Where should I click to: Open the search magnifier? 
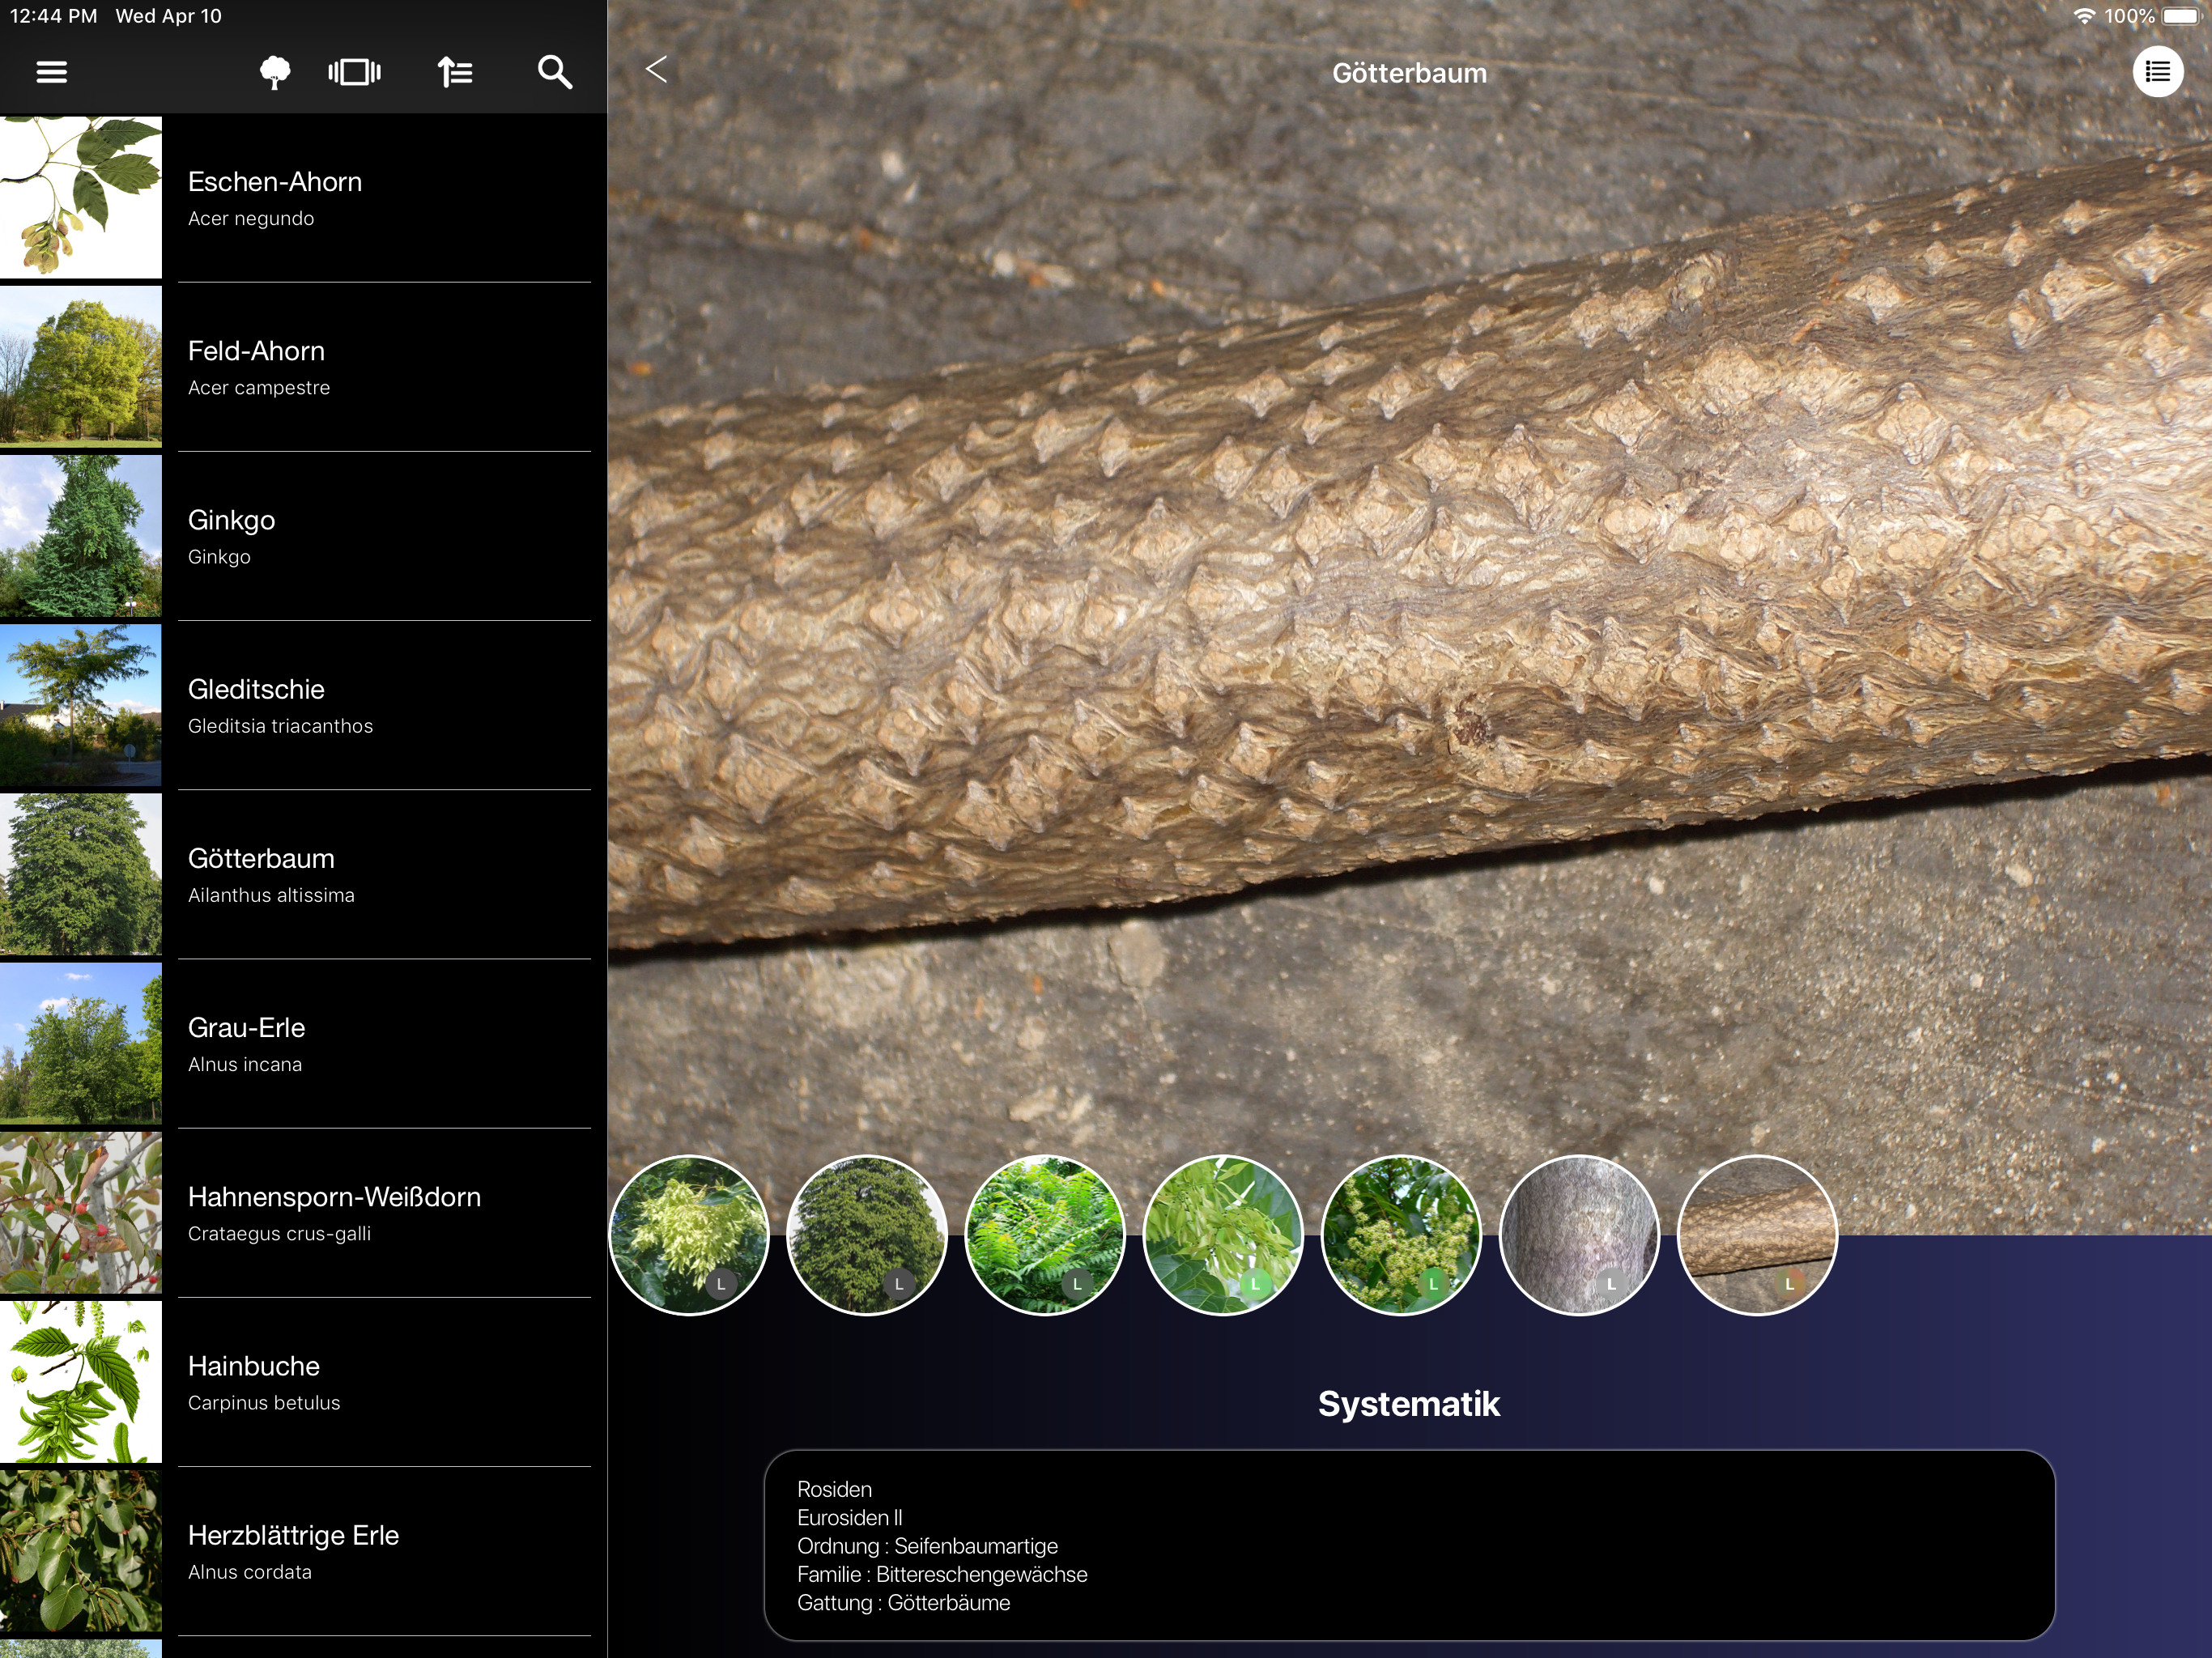[x=554, y=72]
